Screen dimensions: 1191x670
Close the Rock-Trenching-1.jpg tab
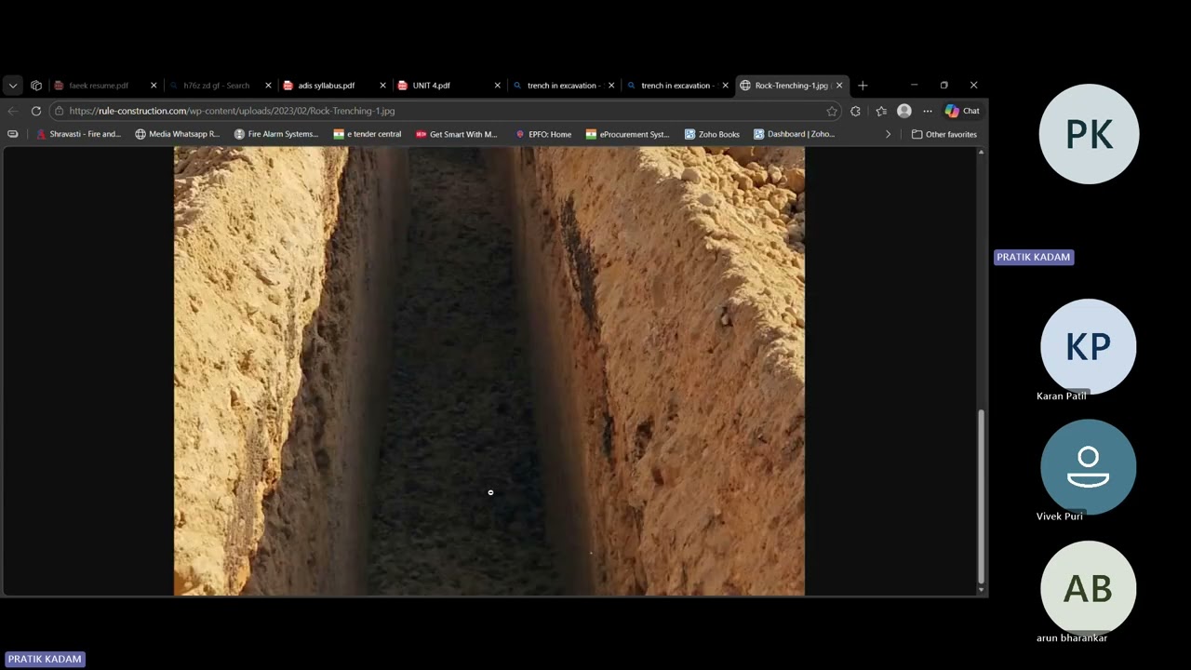839,86
